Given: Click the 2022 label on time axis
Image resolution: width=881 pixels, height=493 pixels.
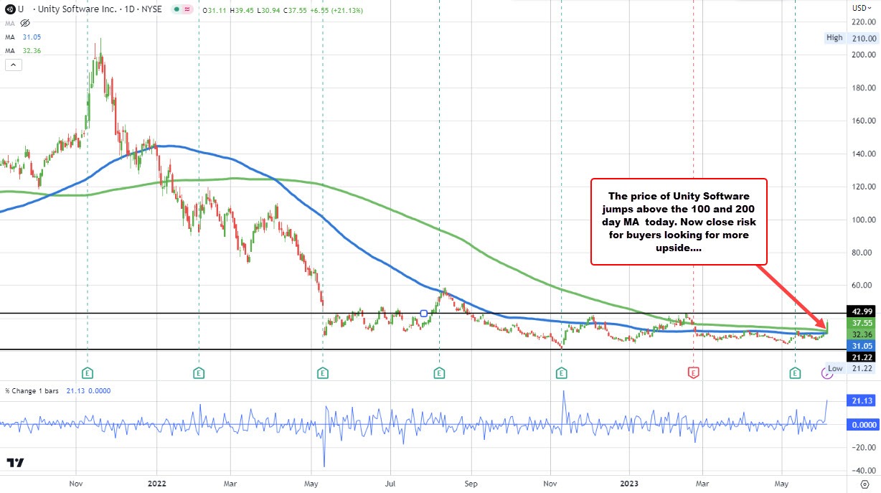Looking at the screenshot, I should point(156,483).
